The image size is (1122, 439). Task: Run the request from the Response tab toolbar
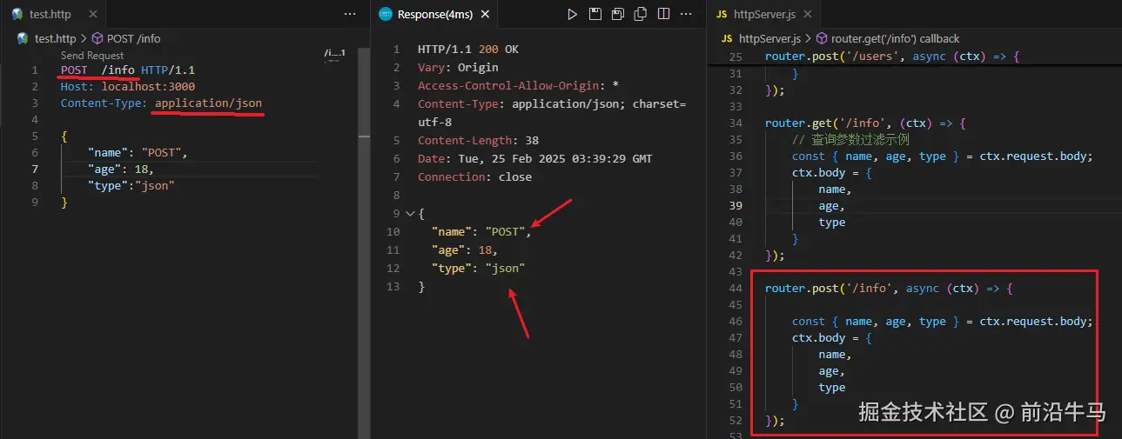point(572,14)
